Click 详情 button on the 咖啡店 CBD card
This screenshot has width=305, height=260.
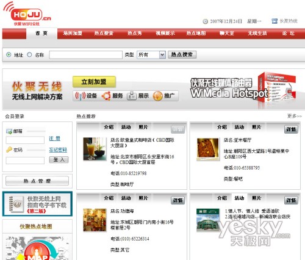pyautogui.click(x=178, y=129)
